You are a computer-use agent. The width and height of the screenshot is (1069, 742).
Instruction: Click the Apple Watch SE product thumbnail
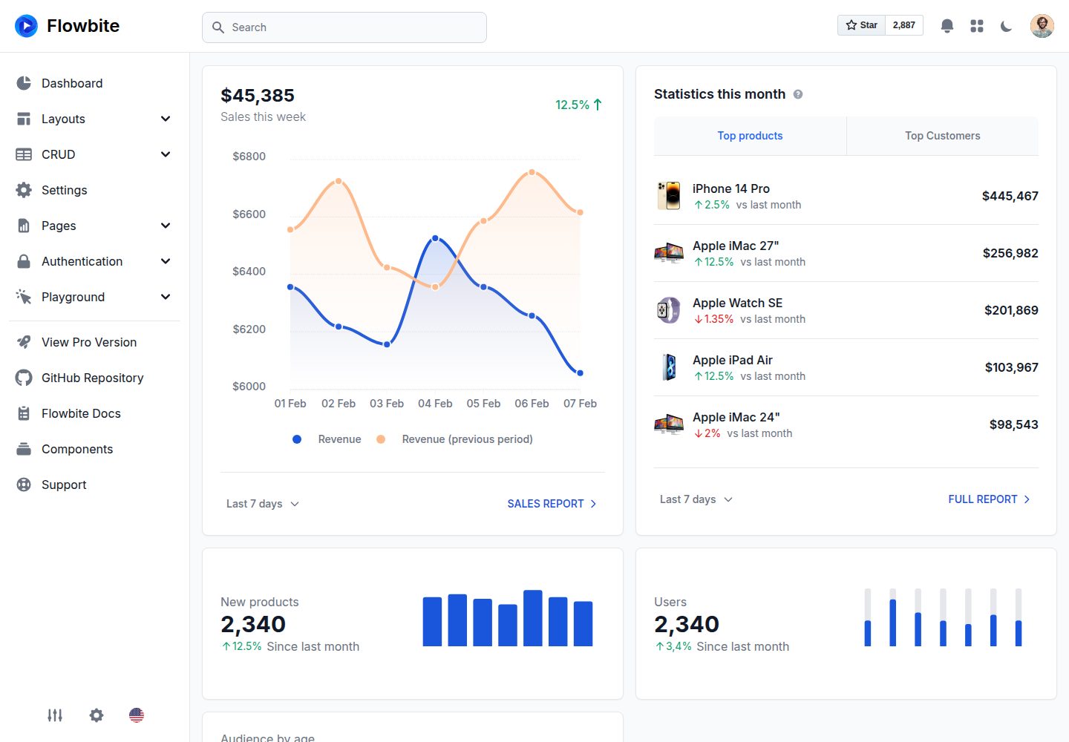669,310
